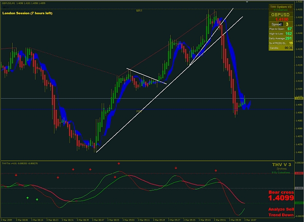This screenshot has height=222, width=304.
Task: Select the THV System V3 panel header
Action: [281, 7]
